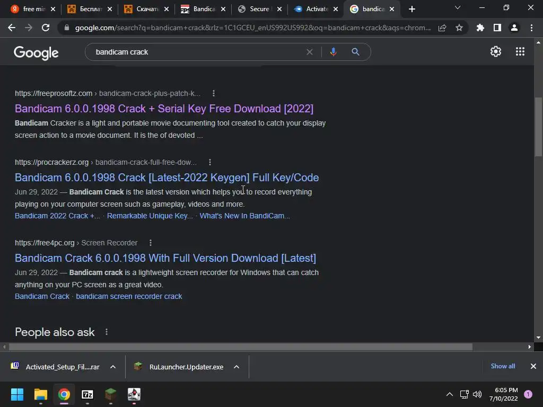Bookmark this page with the star icon

tap(459, 28)
